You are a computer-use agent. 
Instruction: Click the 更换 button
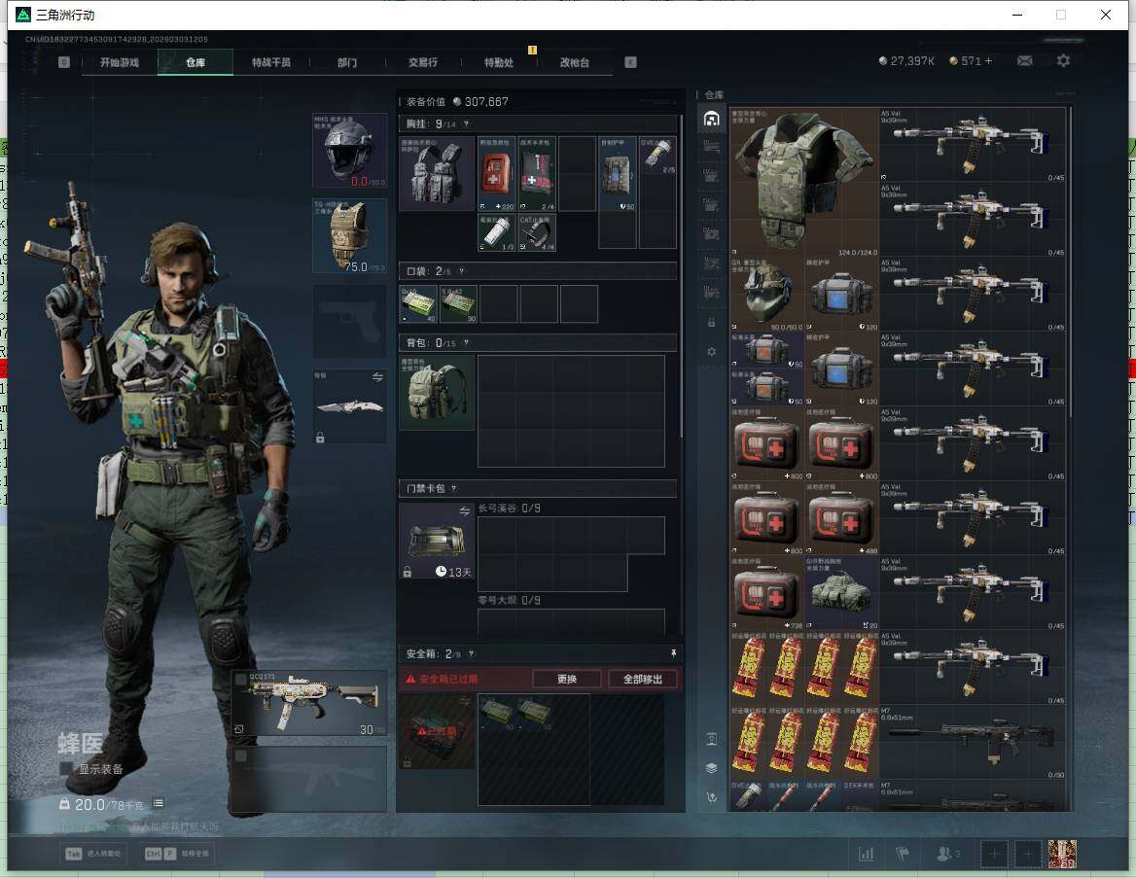(x=567, y=679)
